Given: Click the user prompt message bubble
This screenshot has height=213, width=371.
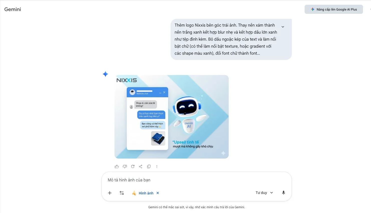Looking at the screenshot, I should pos(231,39).
